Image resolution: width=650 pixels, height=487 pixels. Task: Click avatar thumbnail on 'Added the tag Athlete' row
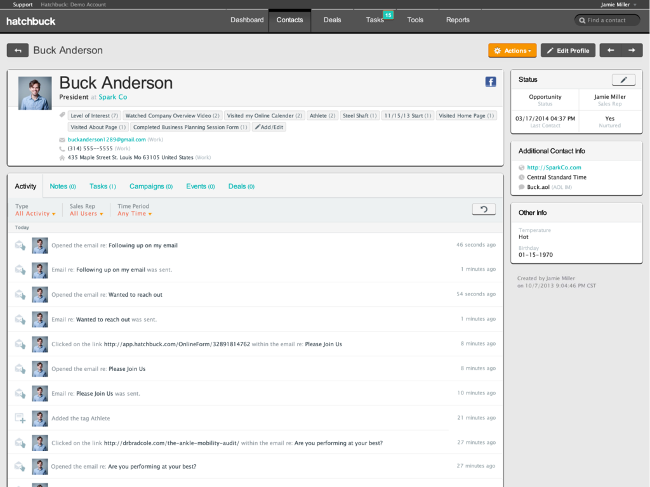coord(40,419)
